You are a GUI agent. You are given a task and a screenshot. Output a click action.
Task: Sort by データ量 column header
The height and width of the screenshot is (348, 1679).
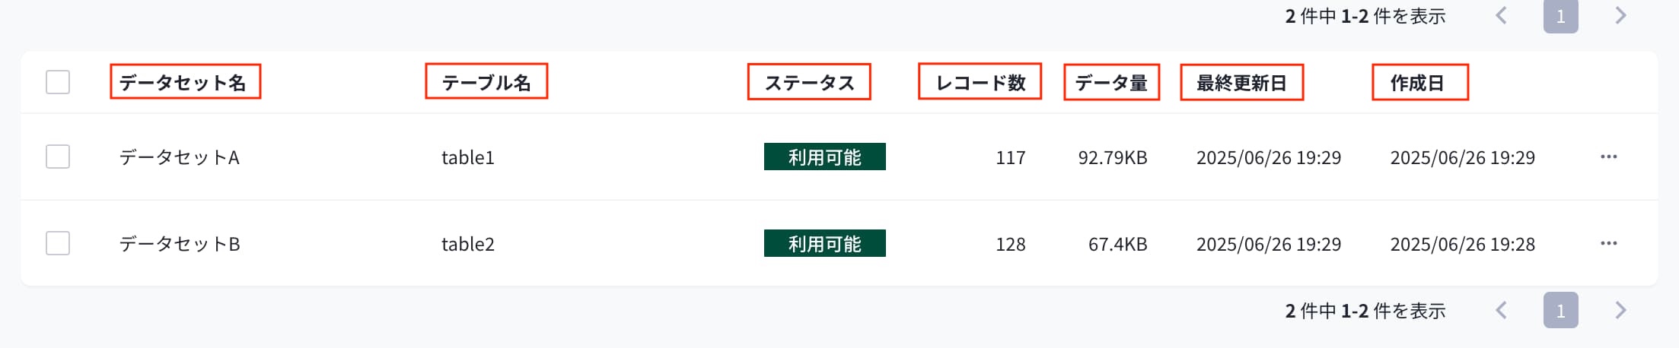click(1111, 82)
